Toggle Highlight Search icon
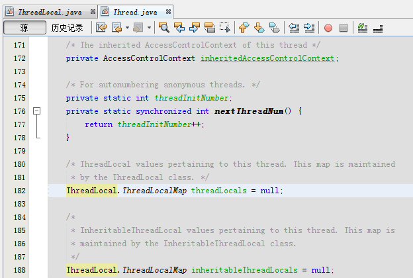 click(210, 27)
